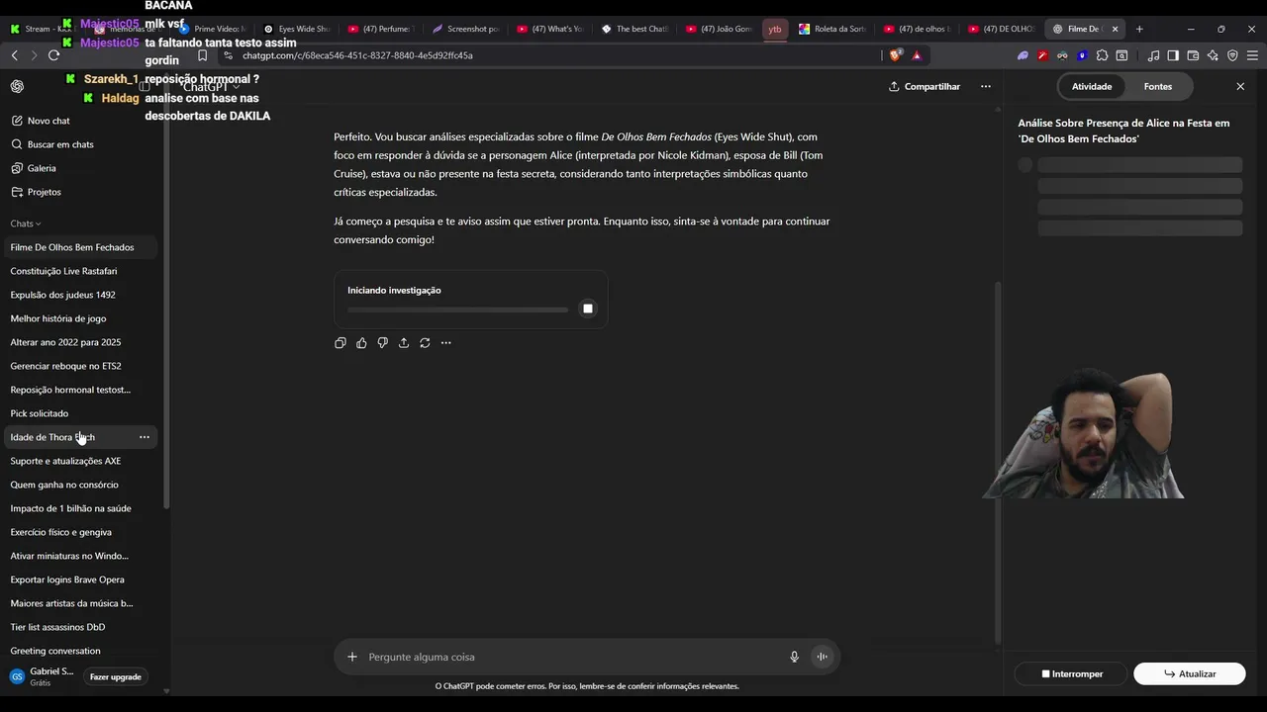Open the Brave VPN icon
The width and height of the screenshot is (1267, 712).
pos(1232,55)
